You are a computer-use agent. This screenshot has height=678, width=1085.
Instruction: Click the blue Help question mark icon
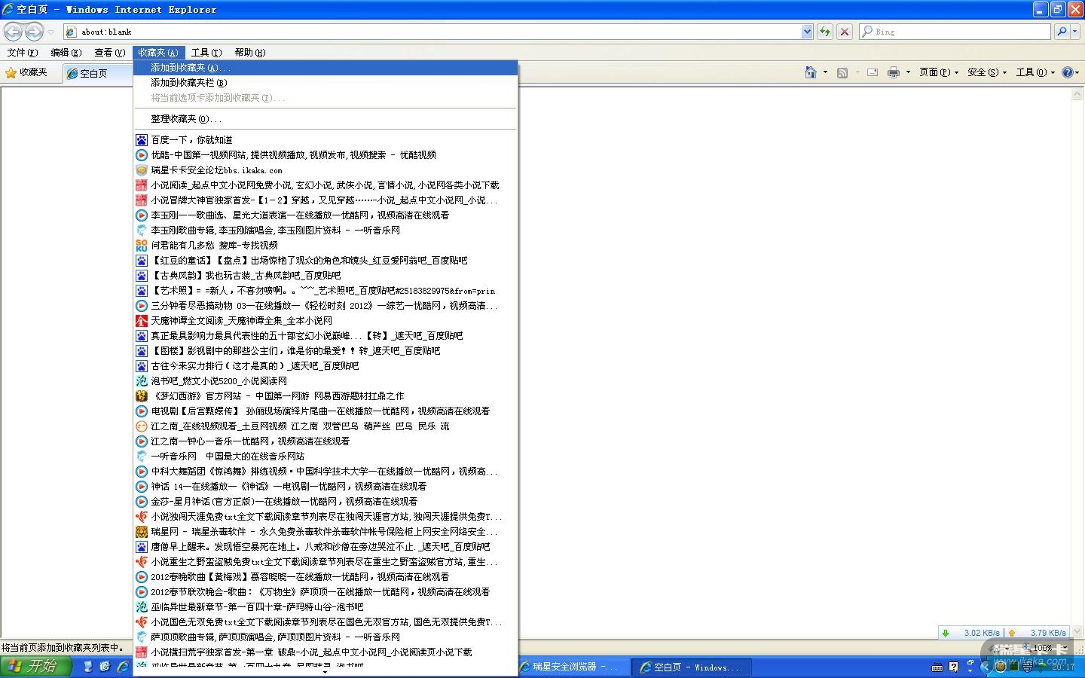pos(1067,72)
